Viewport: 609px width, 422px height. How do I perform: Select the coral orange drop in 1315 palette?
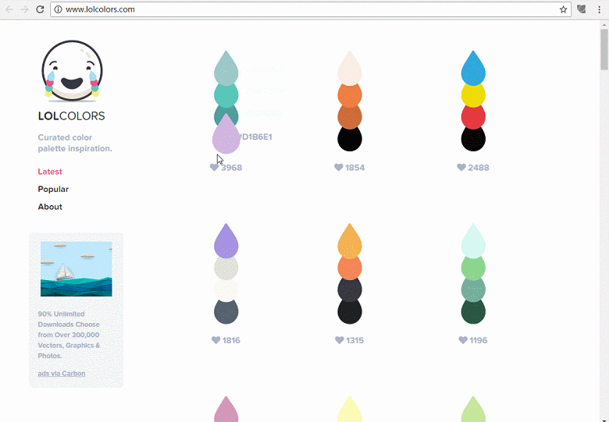[x=350, y=268]
